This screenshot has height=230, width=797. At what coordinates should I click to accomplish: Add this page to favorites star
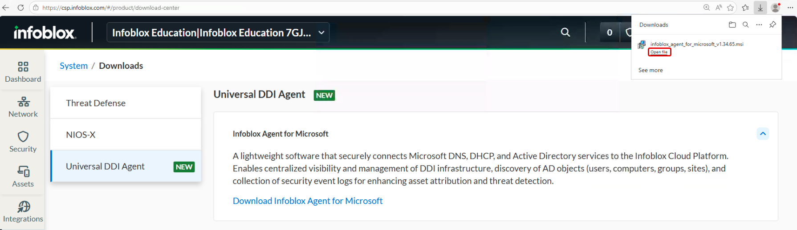pos(730,8)
